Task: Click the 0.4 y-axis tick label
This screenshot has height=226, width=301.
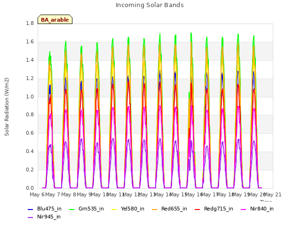Action: (30, 152)
